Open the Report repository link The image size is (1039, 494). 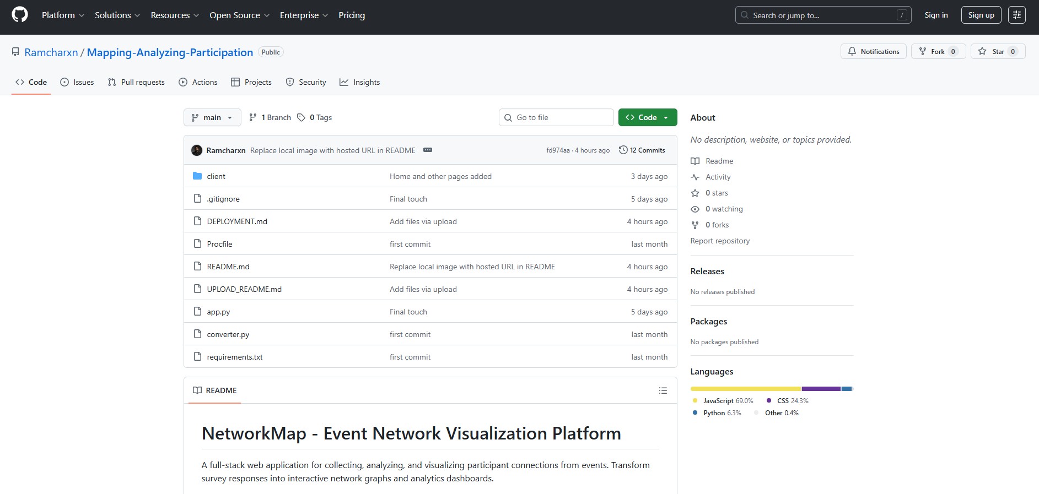(720, 241)
